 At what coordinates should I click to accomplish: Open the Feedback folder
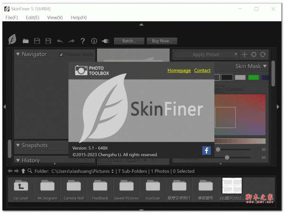tap(100, 190)
